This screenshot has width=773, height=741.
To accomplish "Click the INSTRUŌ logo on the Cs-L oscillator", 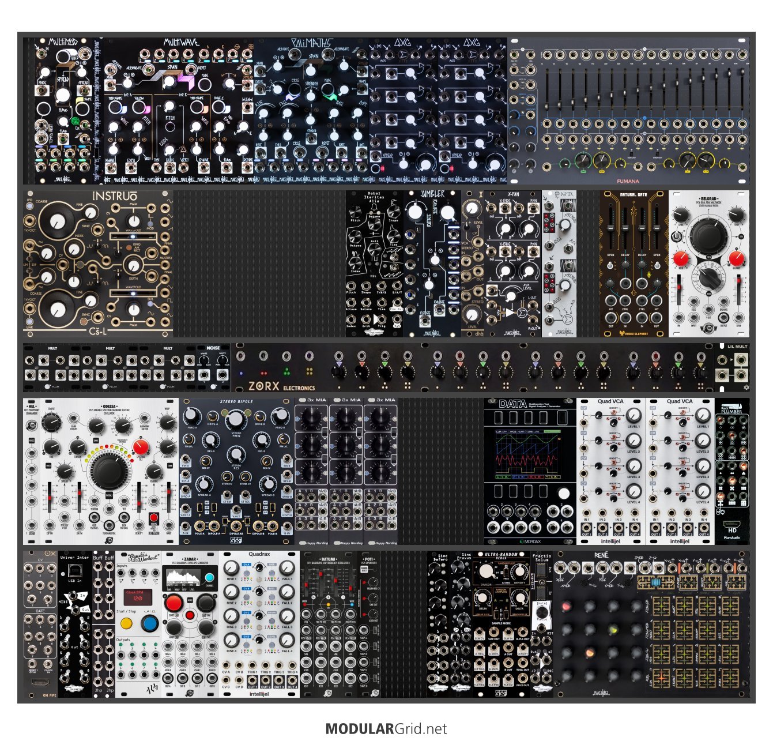I will coord(115,196).
